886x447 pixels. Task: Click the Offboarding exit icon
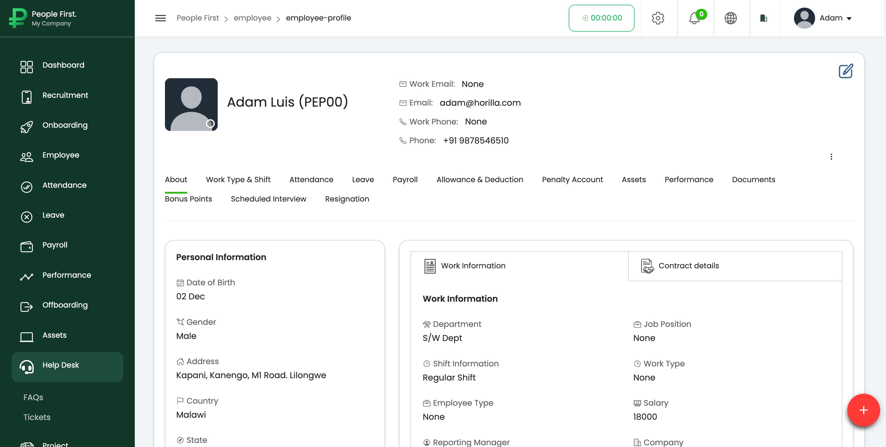click(x=26, y=307)
